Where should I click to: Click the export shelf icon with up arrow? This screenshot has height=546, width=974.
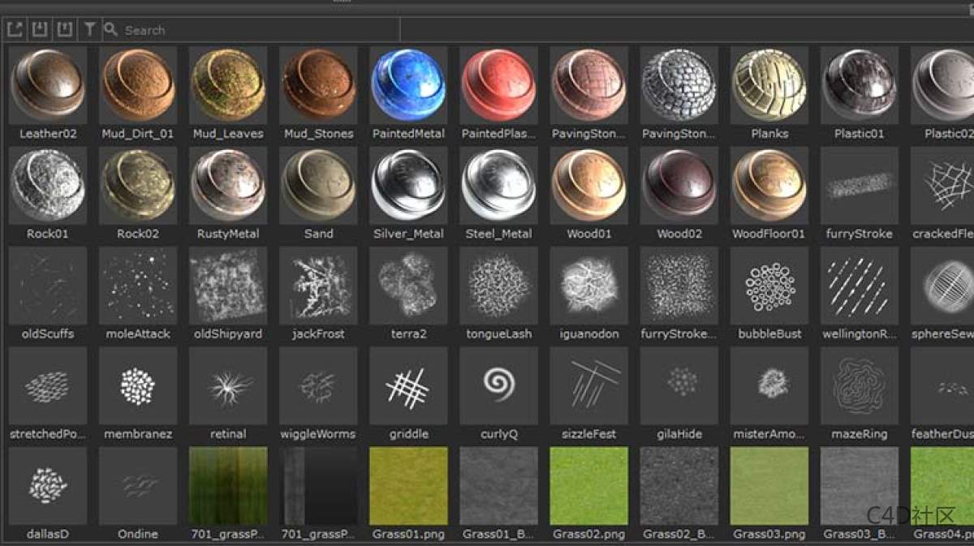64,30
